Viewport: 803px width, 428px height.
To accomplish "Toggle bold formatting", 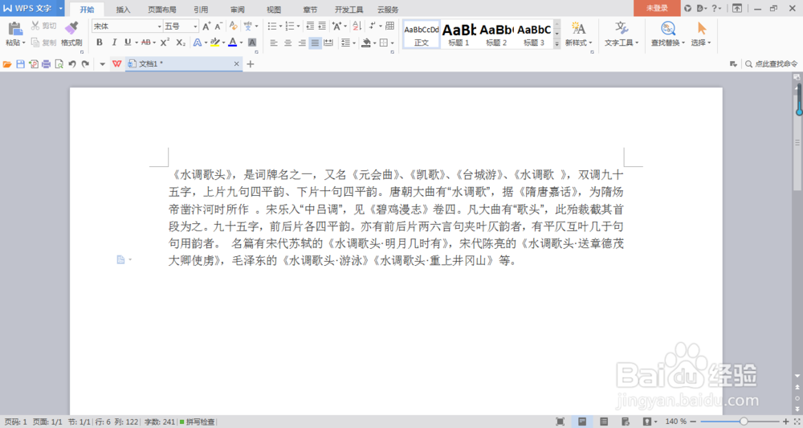I will point(100,43).
